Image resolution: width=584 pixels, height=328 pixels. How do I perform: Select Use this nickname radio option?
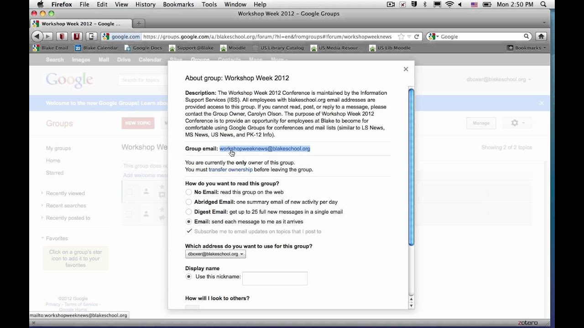pos(188,277)
